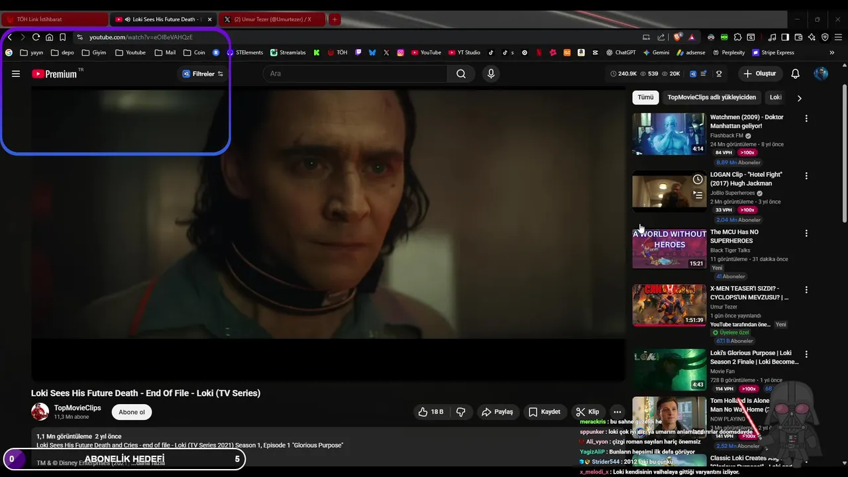Open the Instagram bookmark icon
Image resolution: width=848 pixels, height=477 pixels.
pyautogui.click(x=401, y=52)
